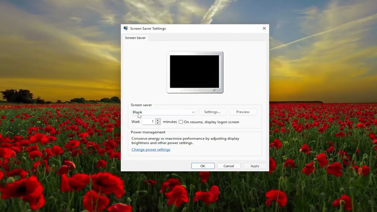Click the Conserve energy description text
377x212 pixels.
point(185,141)
